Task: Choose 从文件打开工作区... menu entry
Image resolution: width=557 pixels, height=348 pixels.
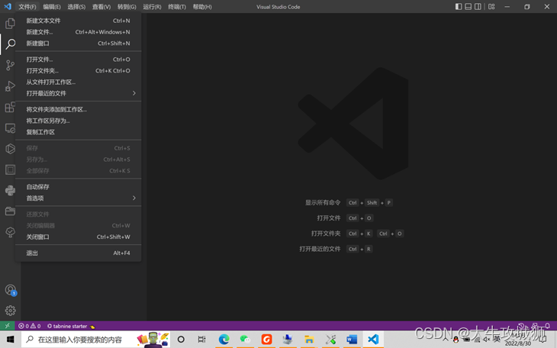Action: click(78, 82)
